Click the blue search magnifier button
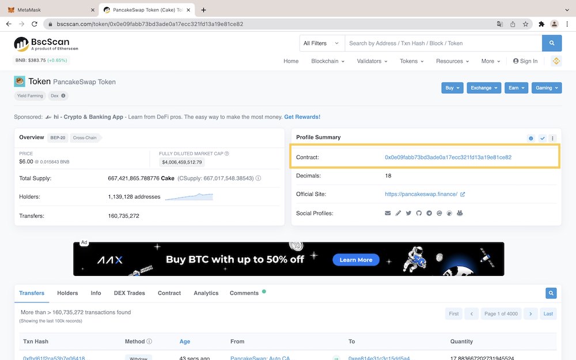 coord(551,43)
